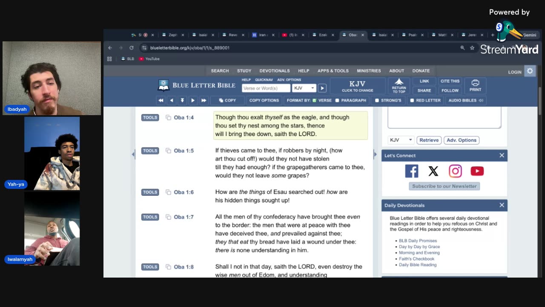The image size is (545, 307).
Task: Expand right panel arrow beside verses
Action: click(375, 154)
